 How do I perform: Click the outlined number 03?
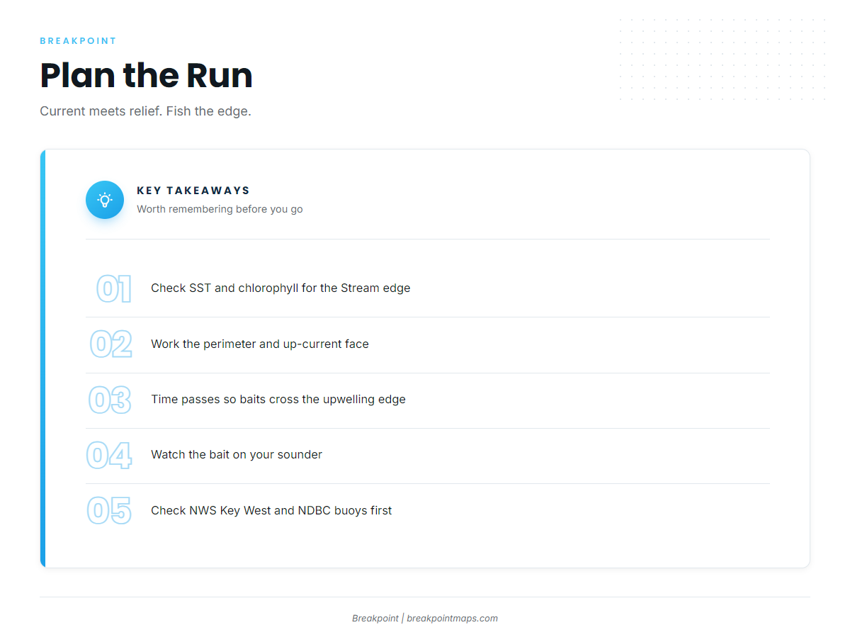tap(110, 400)
